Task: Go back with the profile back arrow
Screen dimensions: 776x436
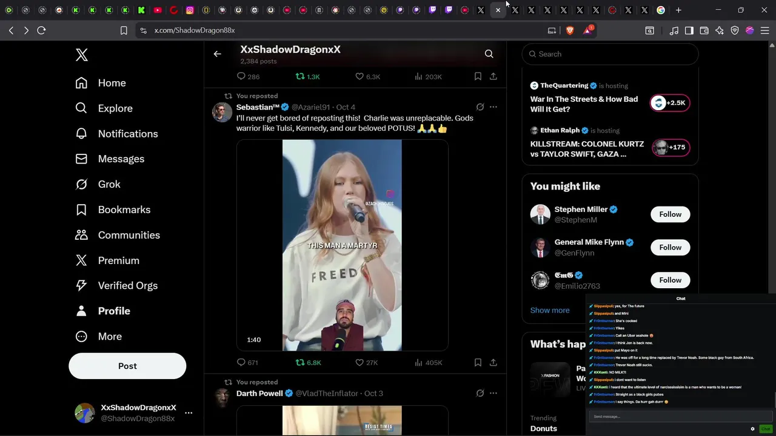Action: coord(217,54)
